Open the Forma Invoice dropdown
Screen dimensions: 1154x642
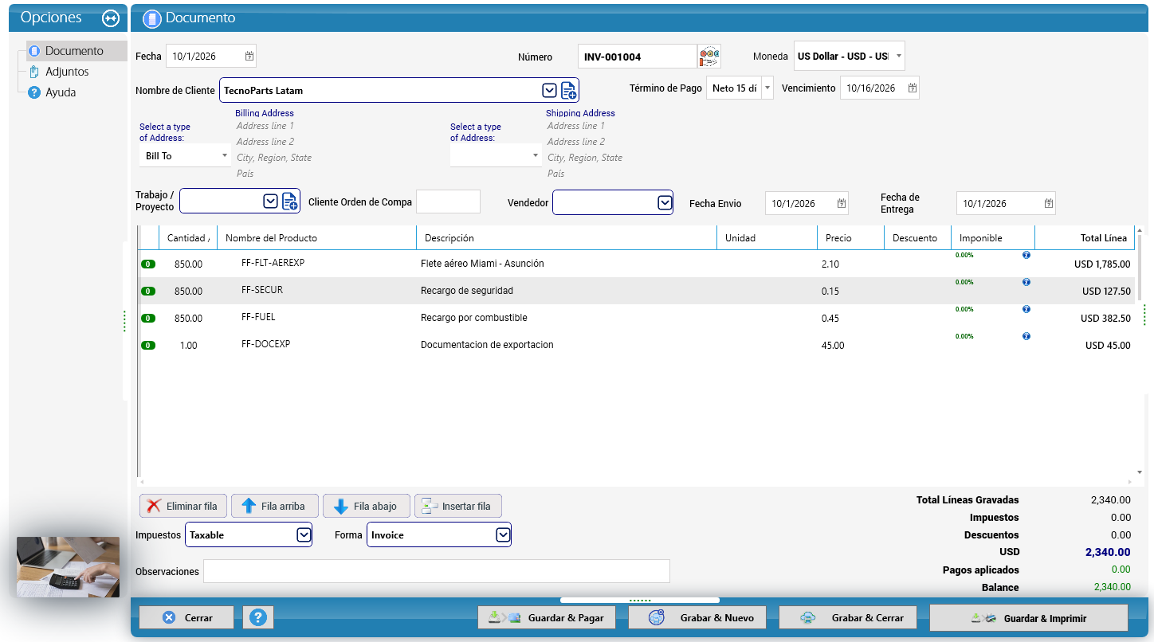pos(503,535)
